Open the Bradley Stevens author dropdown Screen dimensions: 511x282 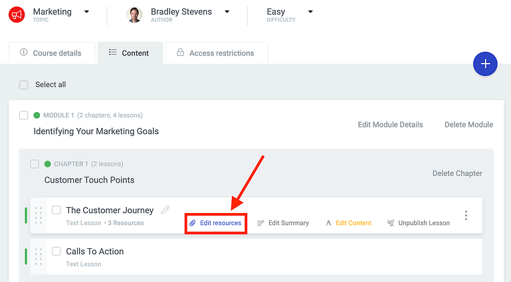pyautogui.click(x=227, y=12)
